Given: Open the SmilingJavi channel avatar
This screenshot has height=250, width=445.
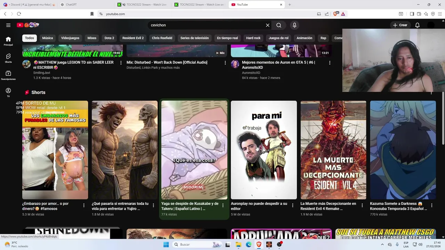Looking at the screenshot, I should [x=26, y=64].
